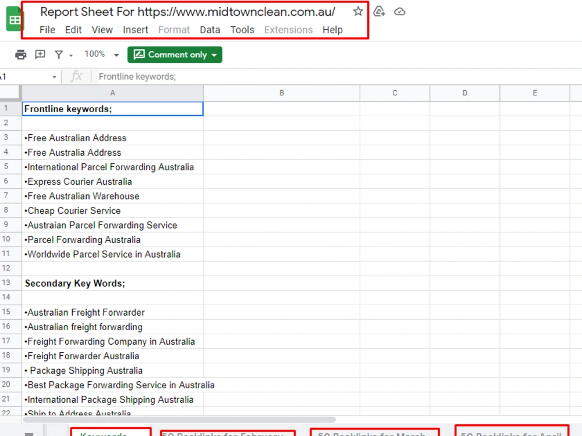Open the File menu

(48, 30)
